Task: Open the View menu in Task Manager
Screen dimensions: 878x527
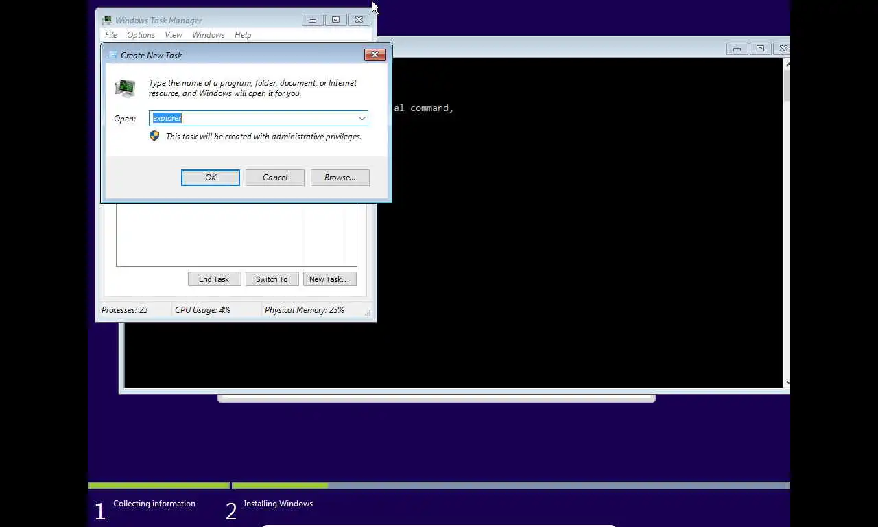Action: 174,35
